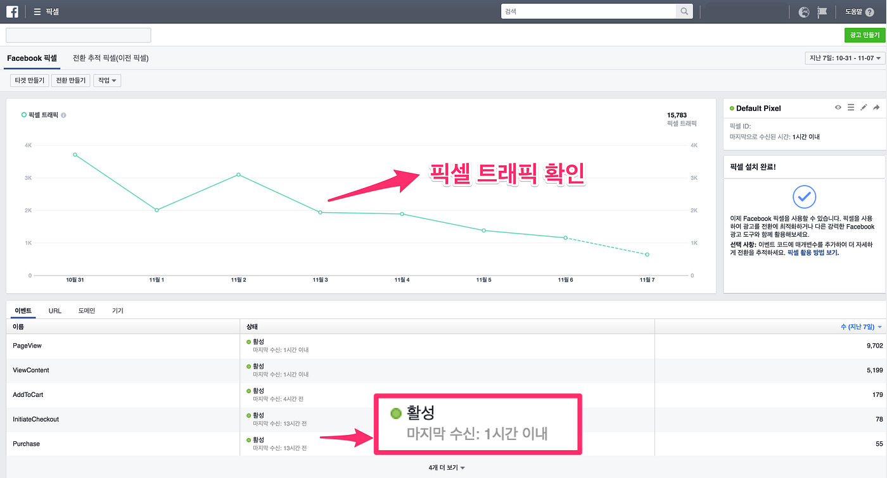Select the URL tab
887x478 pixels.
[x=55, y=311]
